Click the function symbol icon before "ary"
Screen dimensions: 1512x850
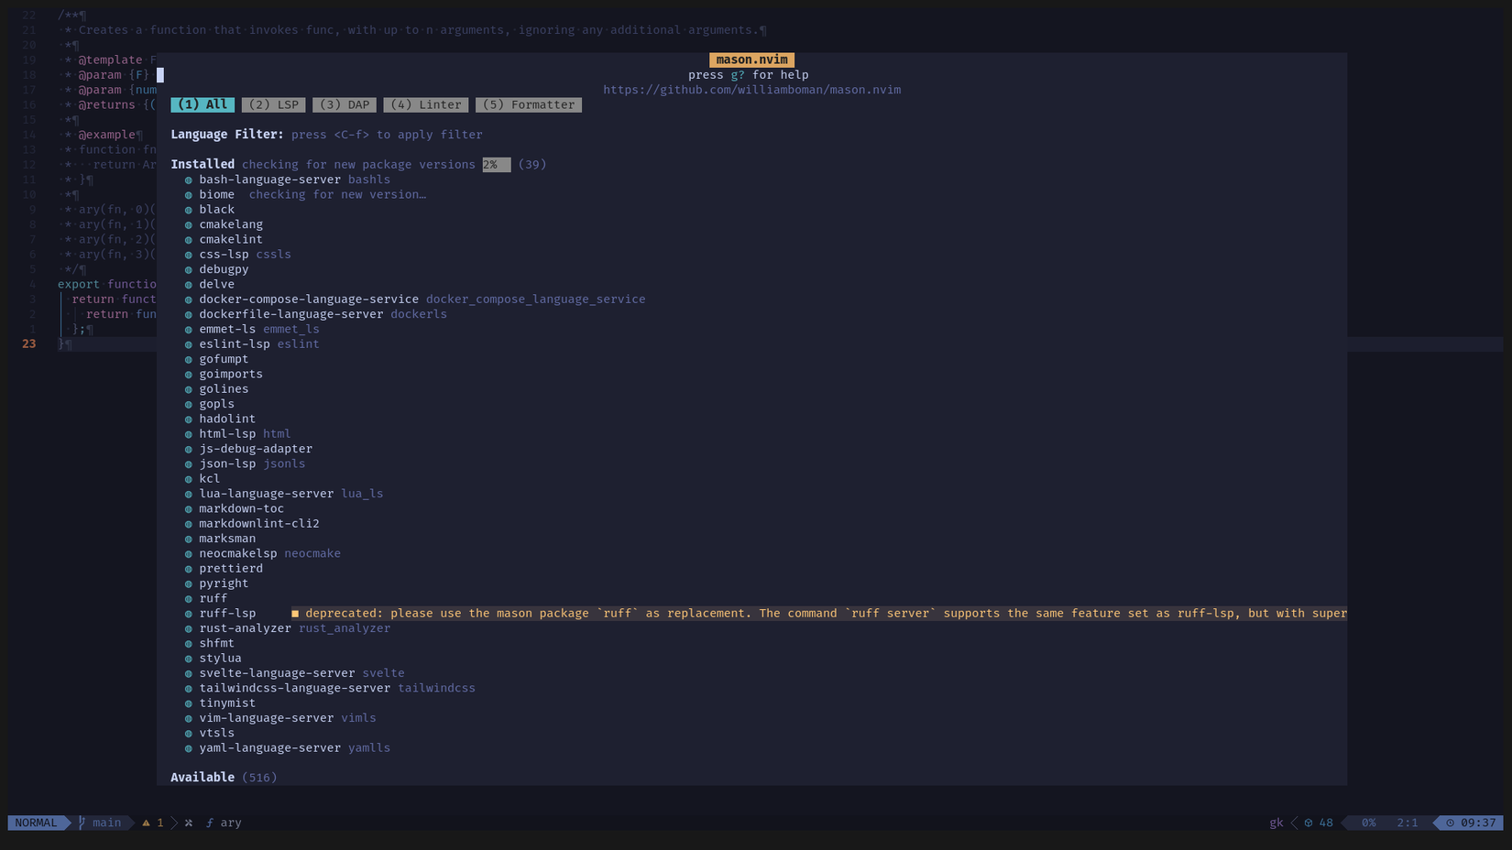pyautogui.click(x=209, y=823)
